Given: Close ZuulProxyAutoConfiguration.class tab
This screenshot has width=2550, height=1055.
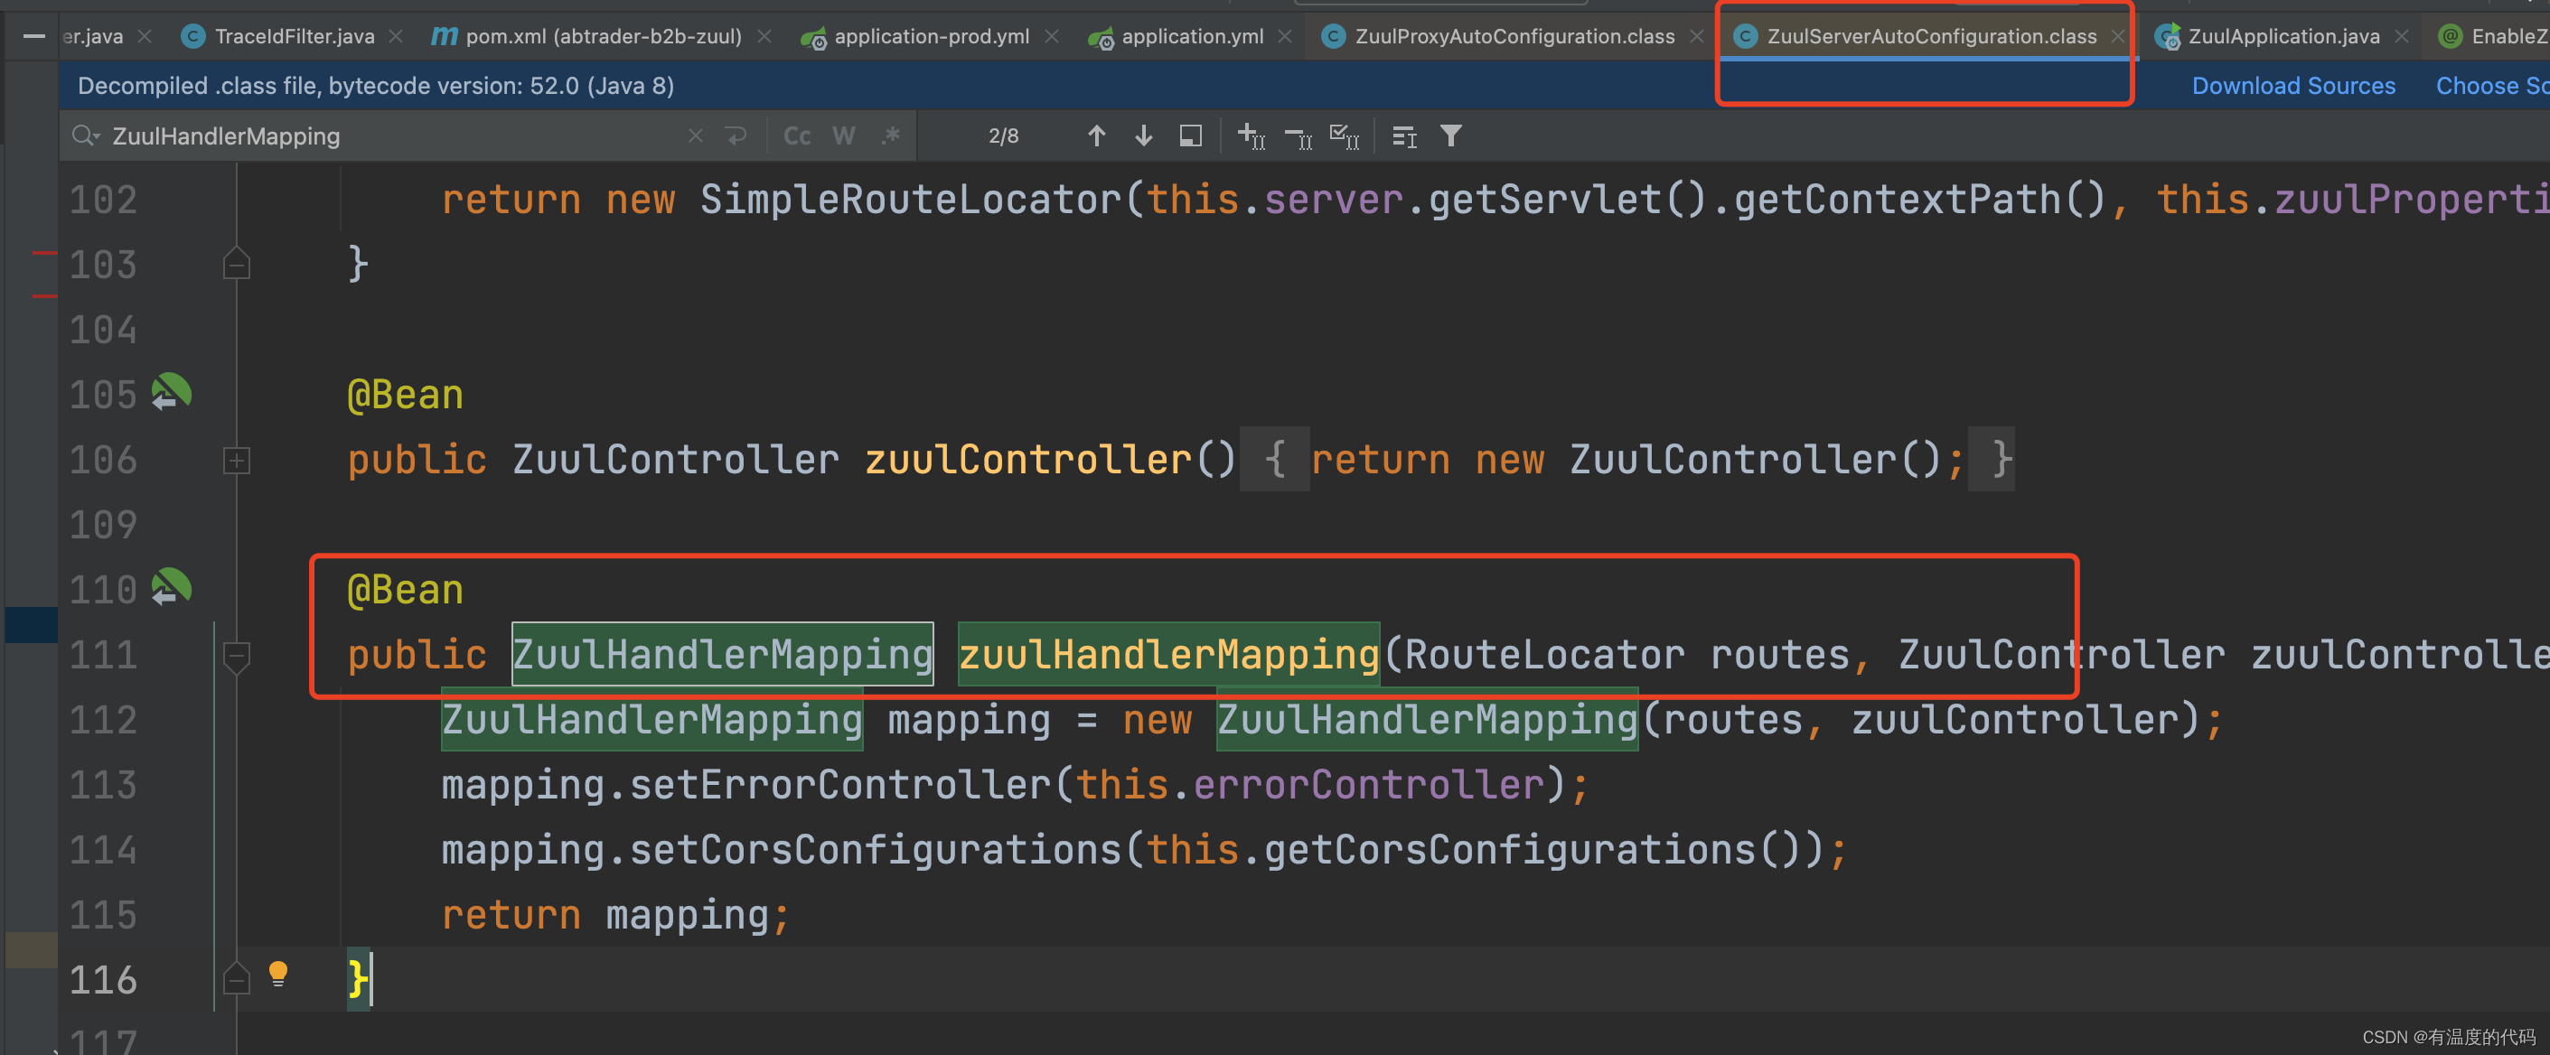Looking at the screenshot, I should (x=1697, y=37).
